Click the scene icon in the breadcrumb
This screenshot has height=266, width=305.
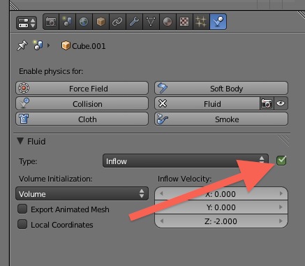38,45
